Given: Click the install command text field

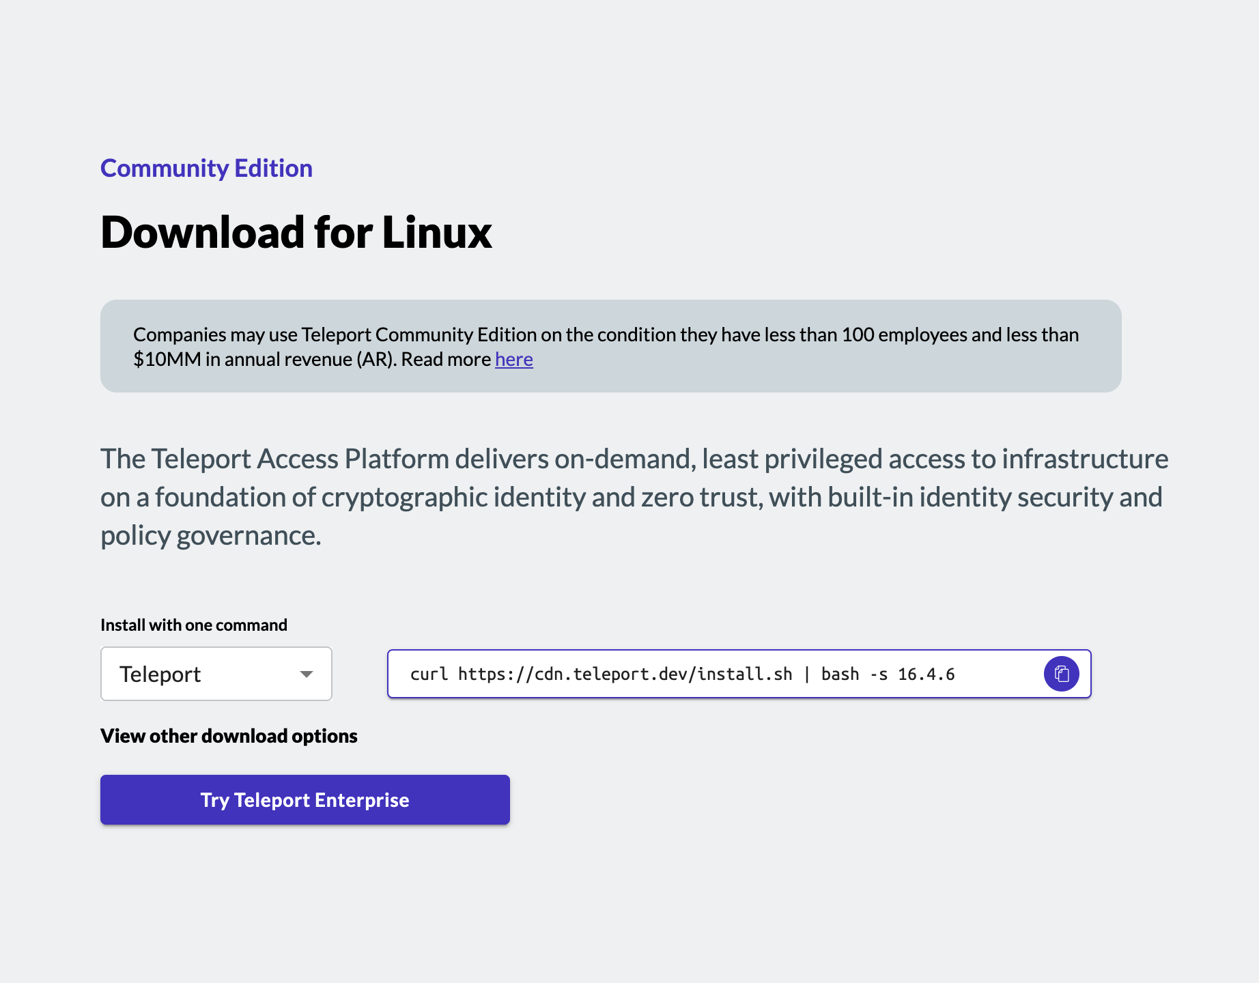Looking at the screenshot, I should 739,674.
